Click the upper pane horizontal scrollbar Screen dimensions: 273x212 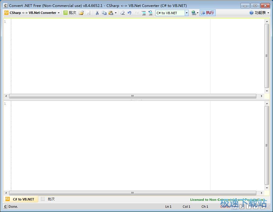click(133, 96)
